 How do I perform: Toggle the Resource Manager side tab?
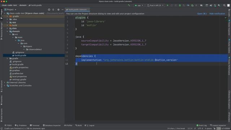(x=1, y=31)
